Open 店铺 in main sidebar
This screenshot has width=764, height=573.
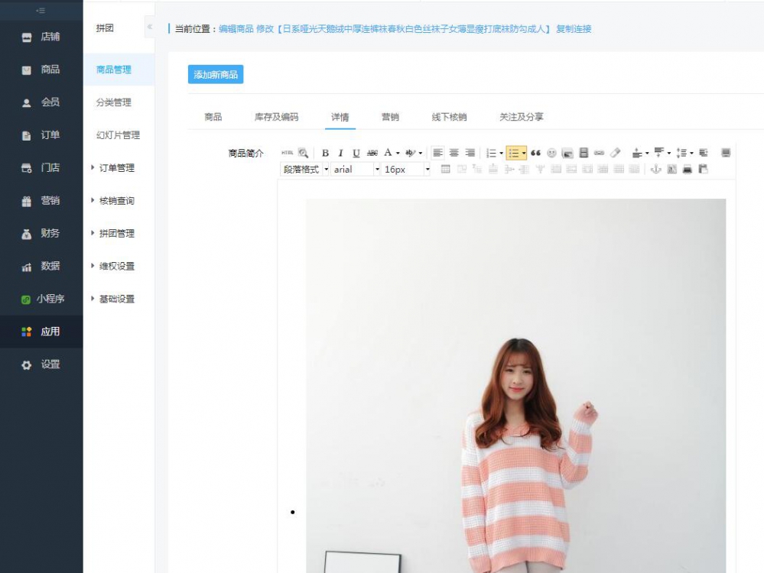point(41,37)
